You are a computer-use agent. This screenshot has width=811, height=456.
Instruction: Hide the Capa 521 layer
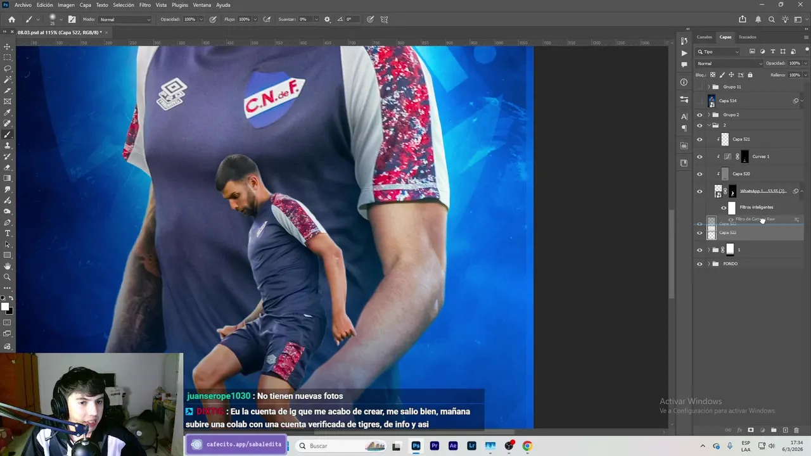click(699, 139)
